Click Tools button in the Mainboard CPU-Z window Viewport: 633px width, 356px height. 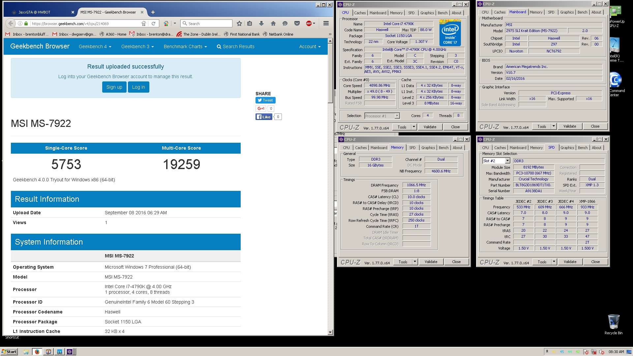(x=542, y=126)
